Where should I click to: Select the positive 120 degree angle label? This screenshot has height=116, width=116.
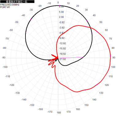(107, 85)
